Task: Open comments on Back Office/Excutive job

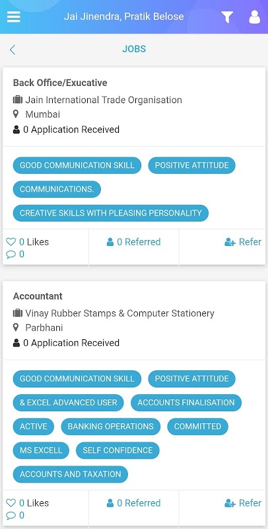Action: tap(11, 254)
